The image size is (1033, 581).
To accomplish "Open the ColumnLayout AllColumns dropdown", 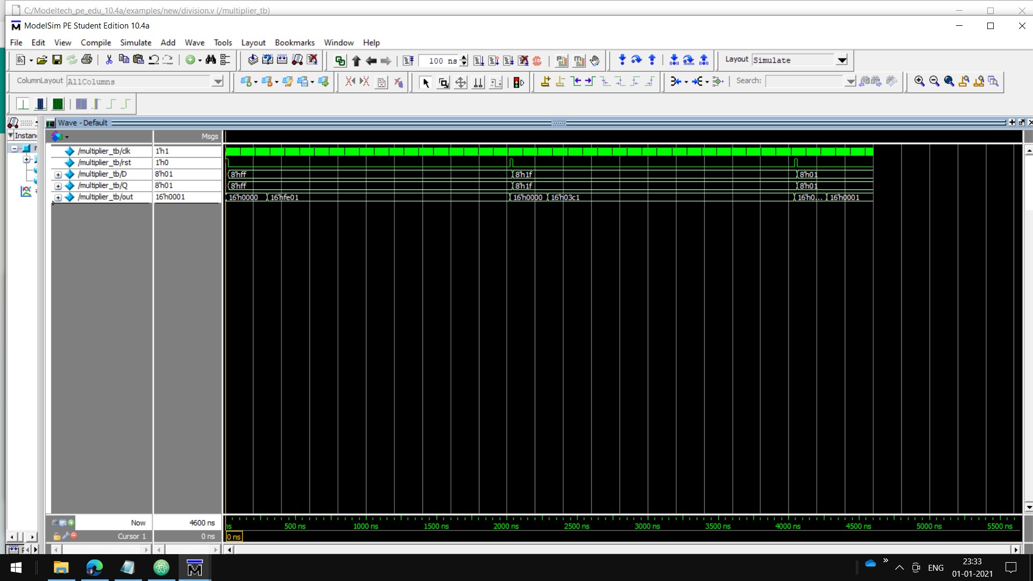I will tap(217, 81).
